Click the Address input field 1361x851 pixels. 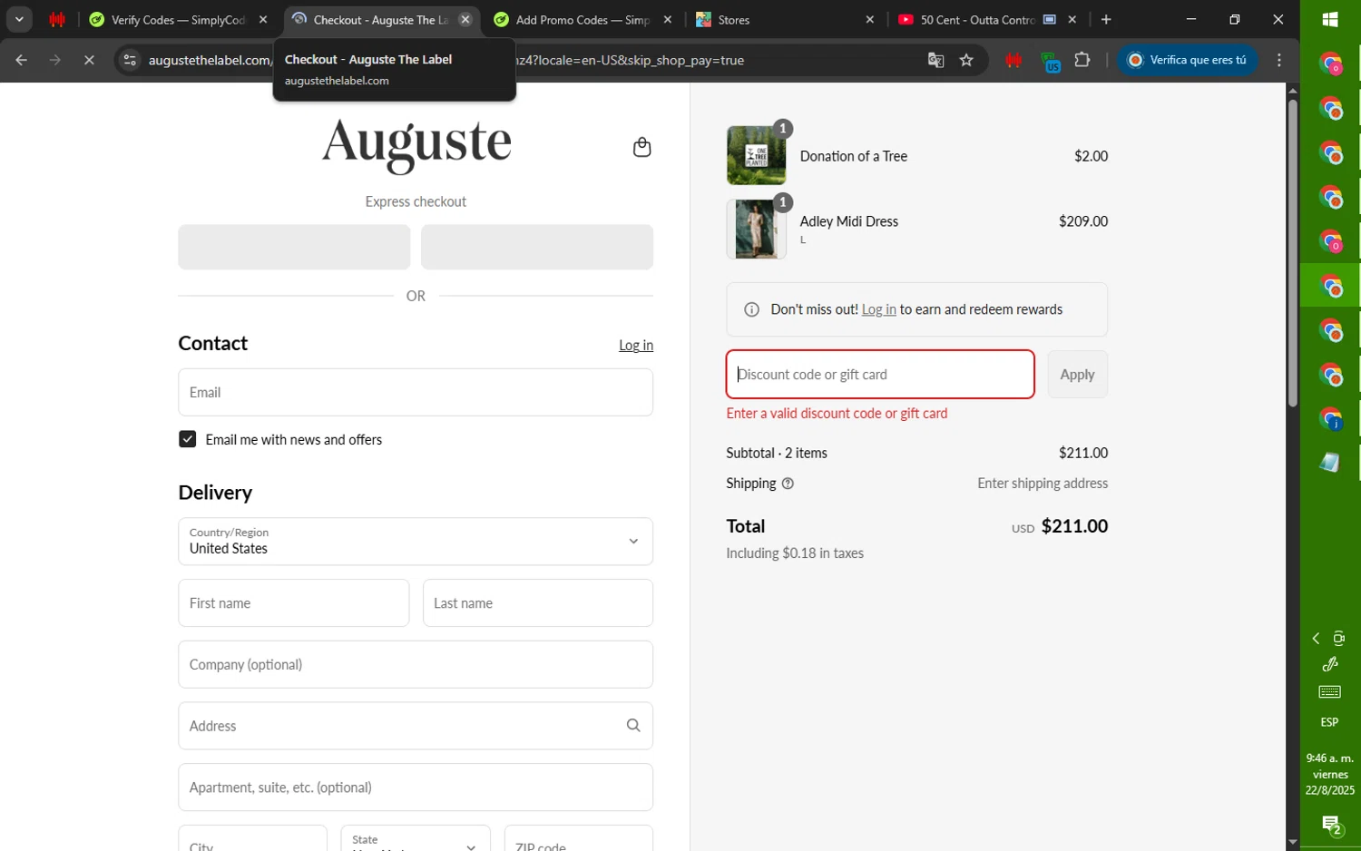coord(416,726)
